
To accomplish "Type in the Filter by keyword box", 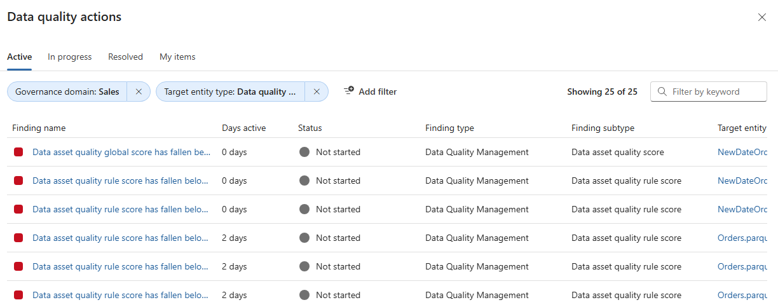I will pos(715,92).
